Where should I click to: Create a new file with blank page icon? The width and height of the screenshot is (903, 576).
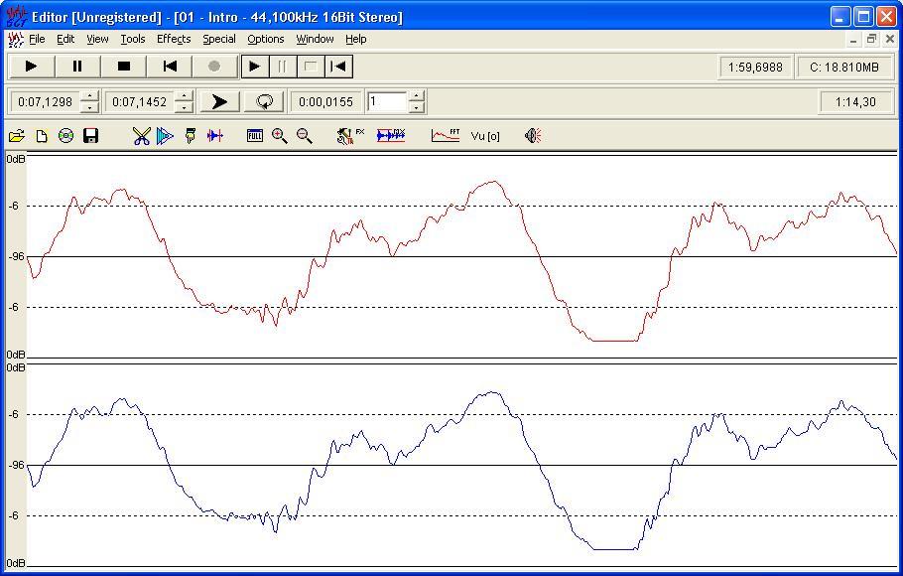(42, 136)
